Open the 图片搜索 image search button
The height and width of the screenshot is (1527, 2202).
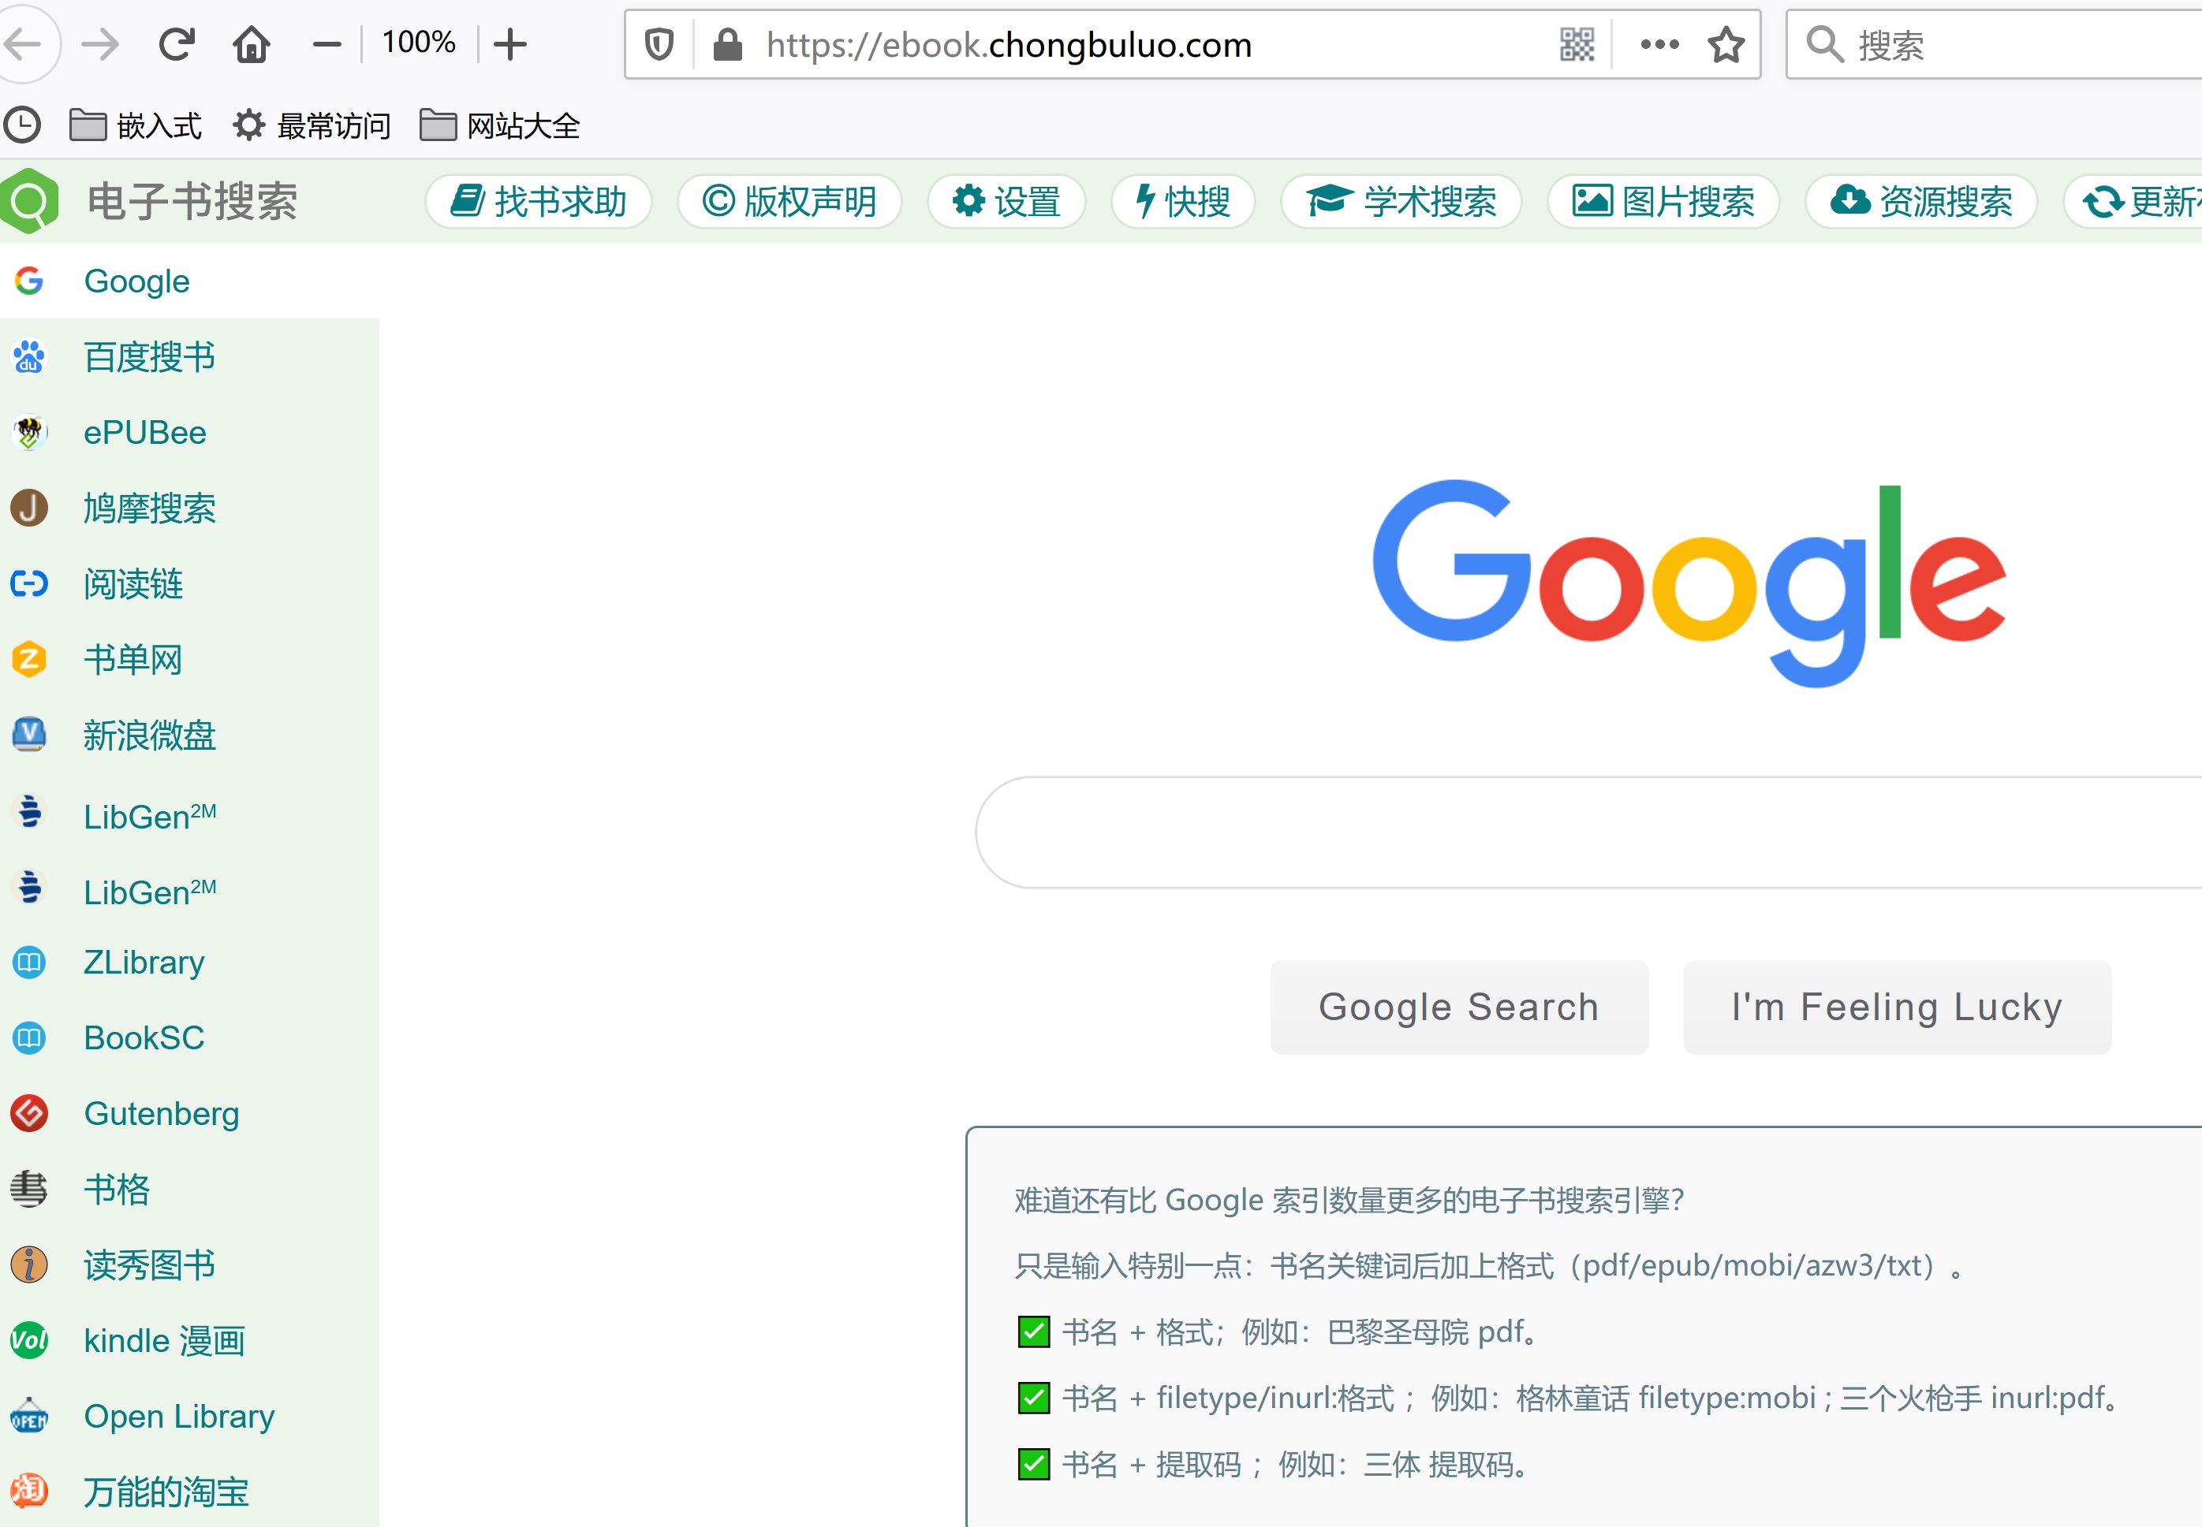[1663, 202]
